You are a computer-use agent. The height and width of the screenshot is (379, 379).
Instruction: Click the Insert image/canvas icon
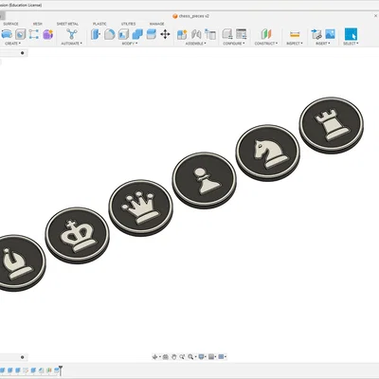coord(330,34)
